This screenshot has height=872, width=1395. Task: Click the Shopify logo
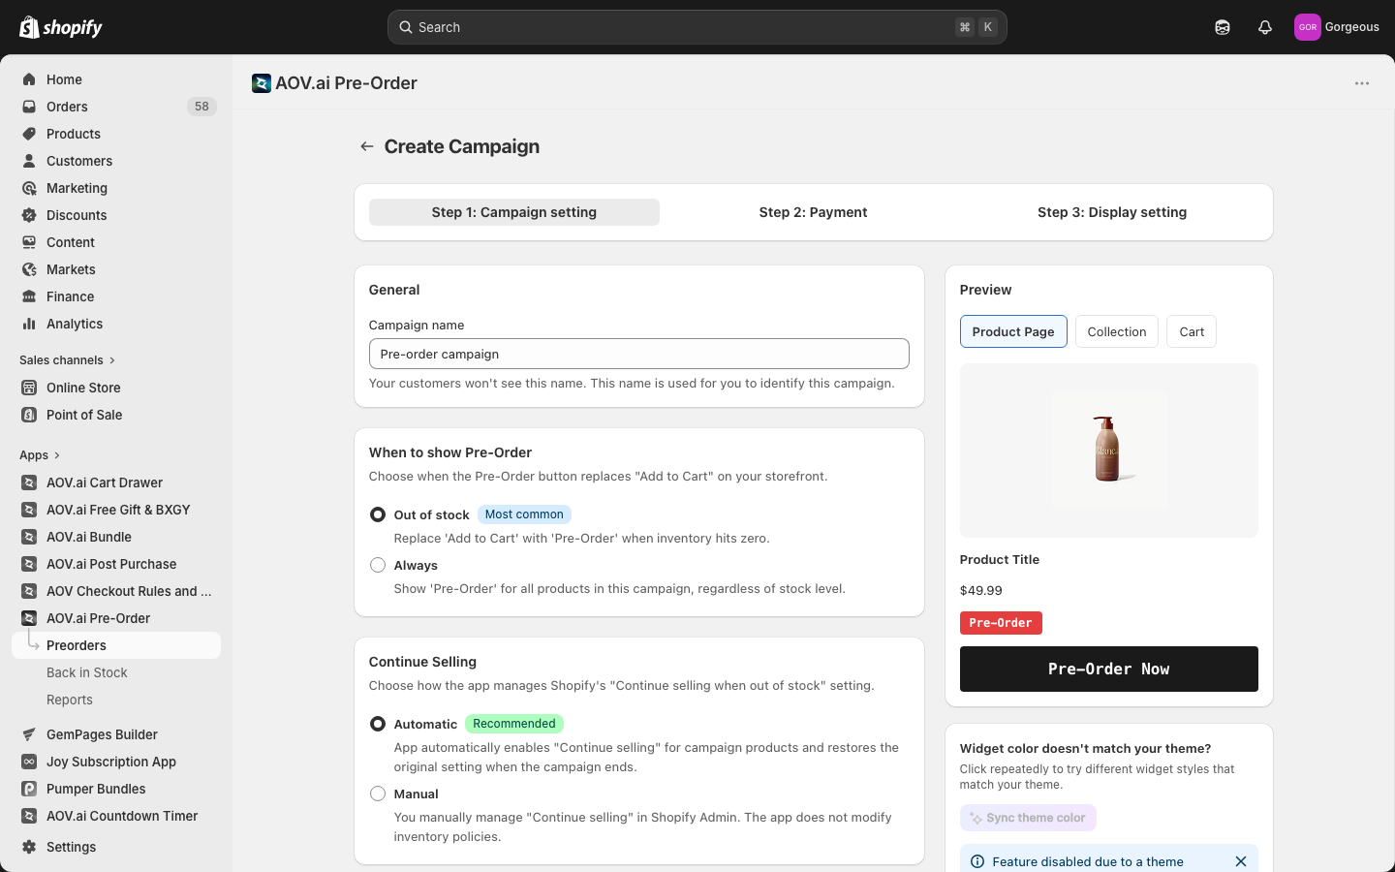[x=61, y=27]
